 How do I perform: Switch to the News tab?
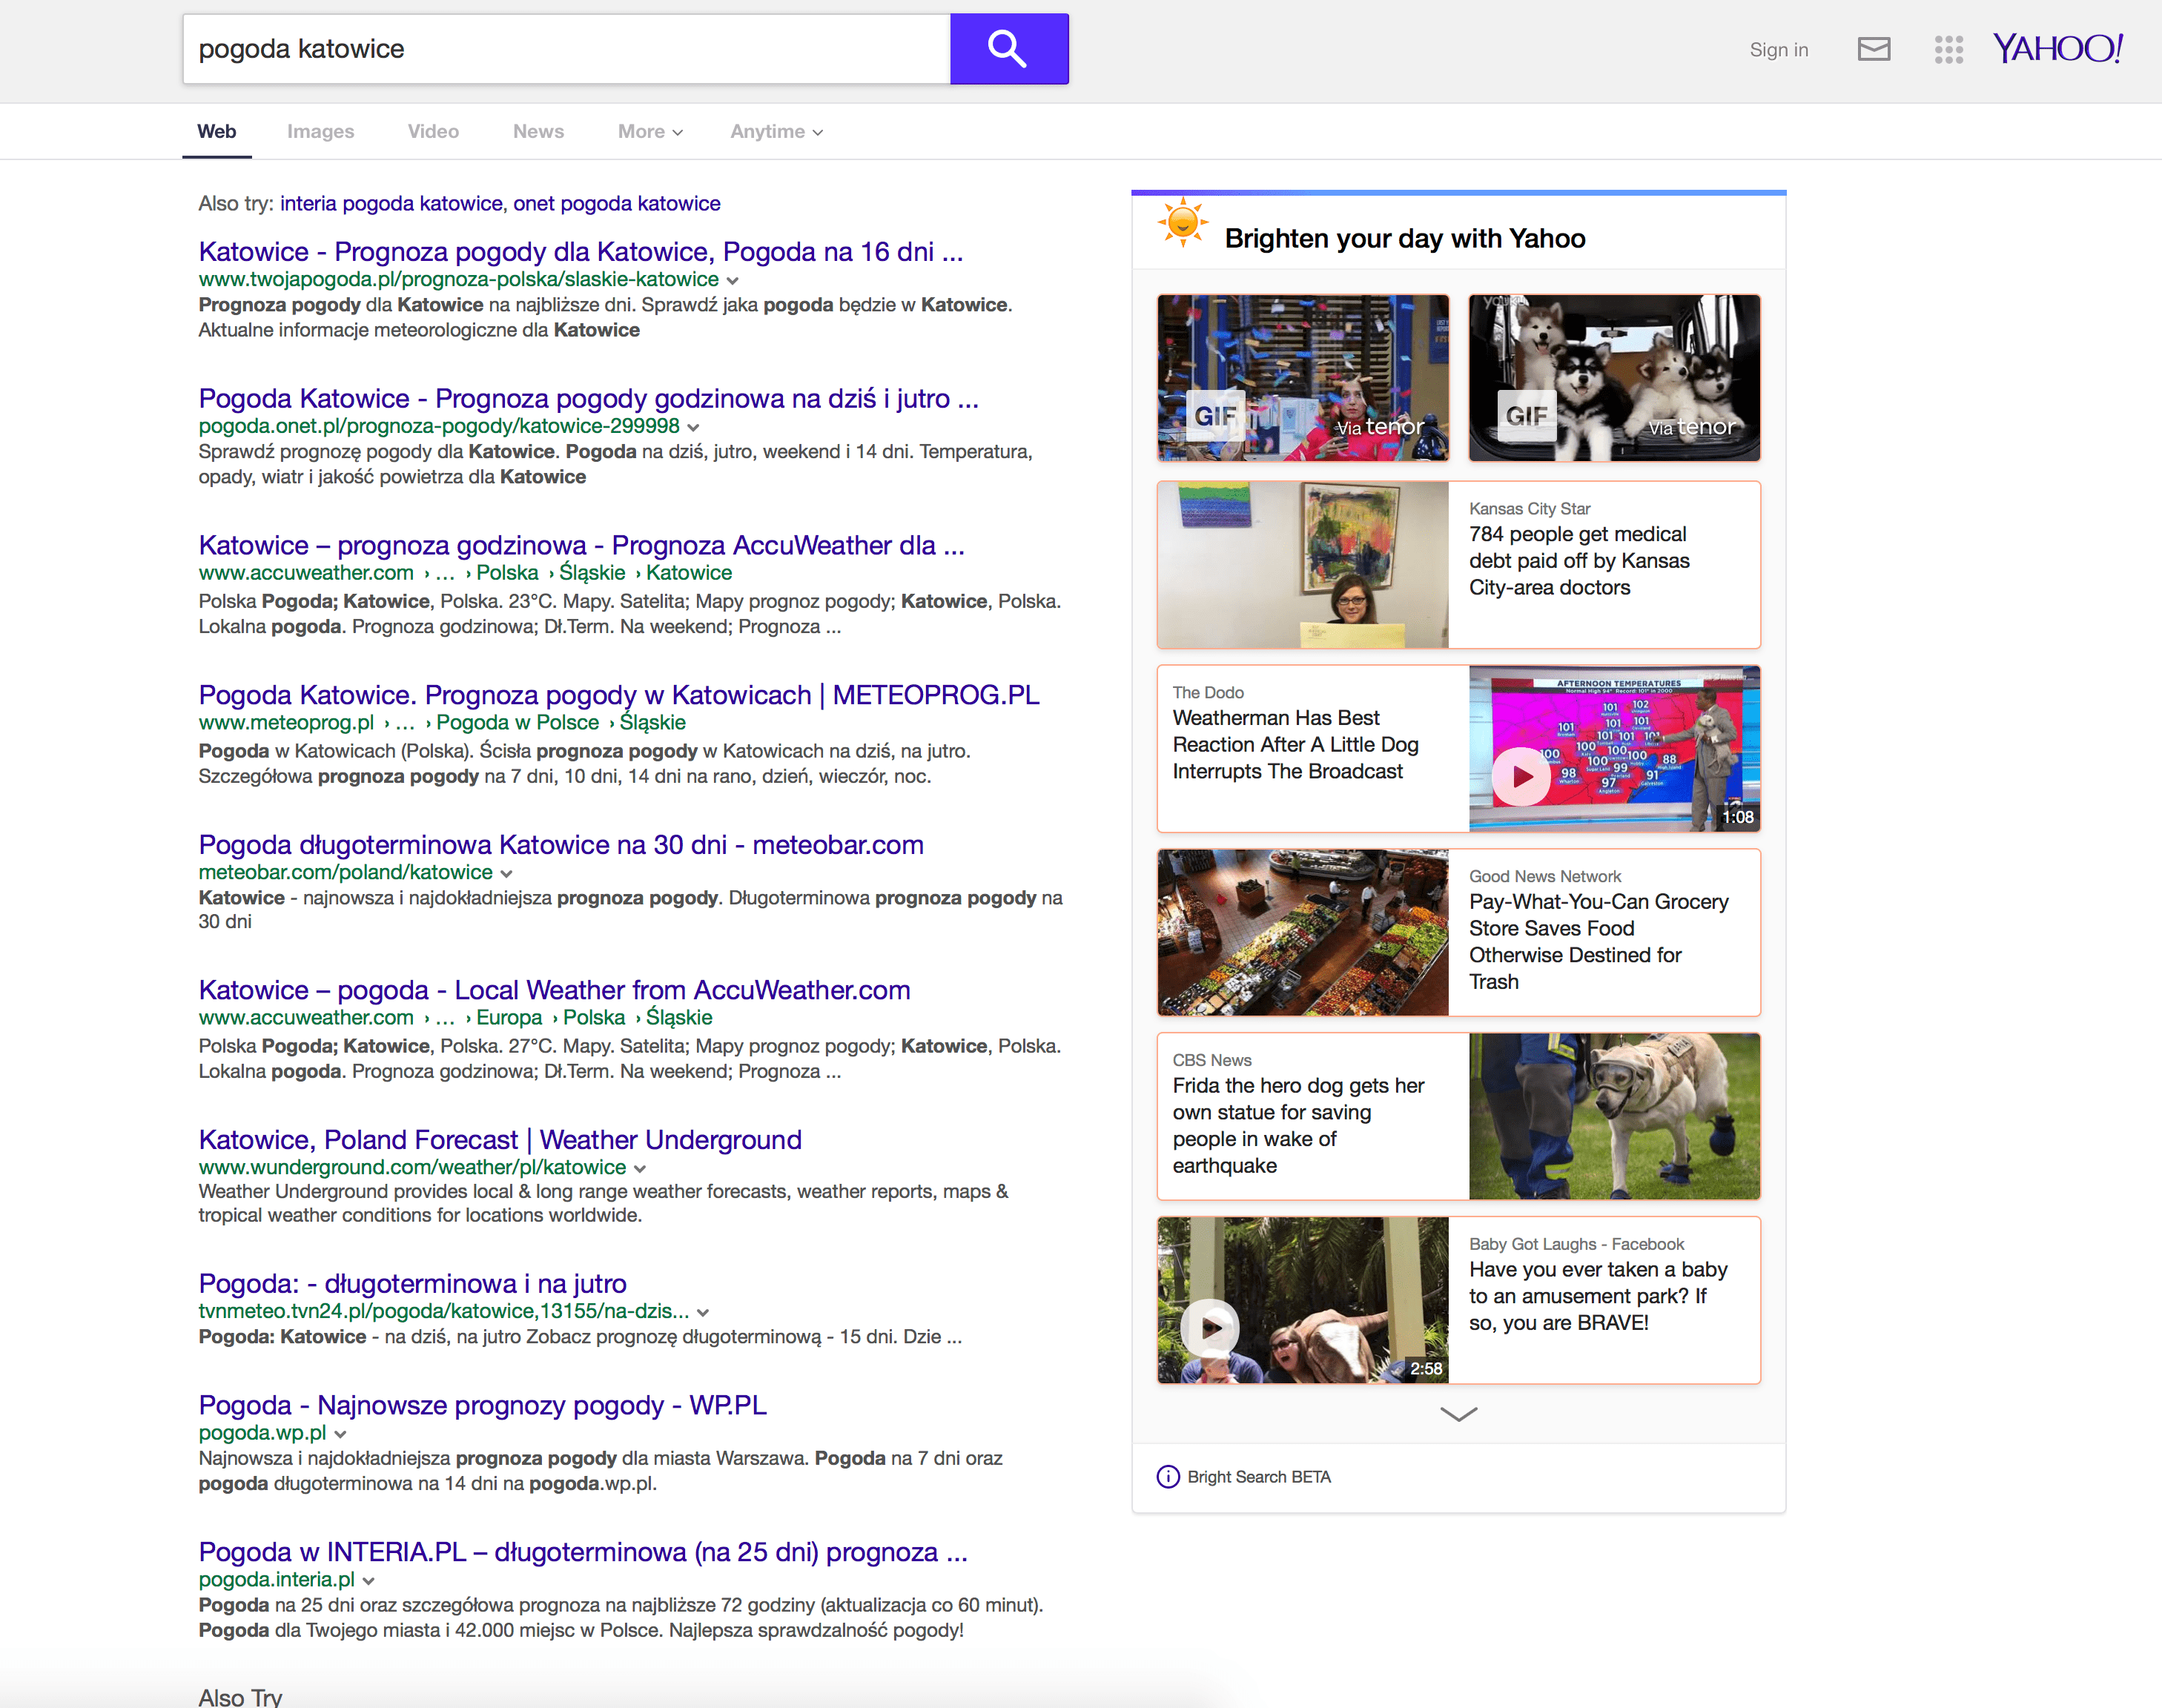538,131
